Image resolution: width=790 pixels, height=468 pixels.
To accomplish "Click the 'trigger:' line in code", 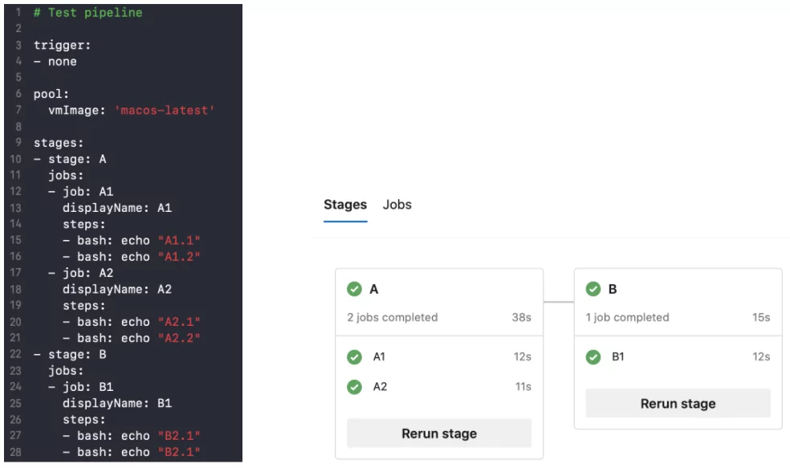I will pyautogui.click(x=62, y=45).
